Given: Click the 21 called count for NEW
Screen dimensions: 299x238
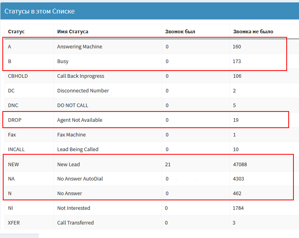Looking at the screenshot, I should [x=168, y=164].
